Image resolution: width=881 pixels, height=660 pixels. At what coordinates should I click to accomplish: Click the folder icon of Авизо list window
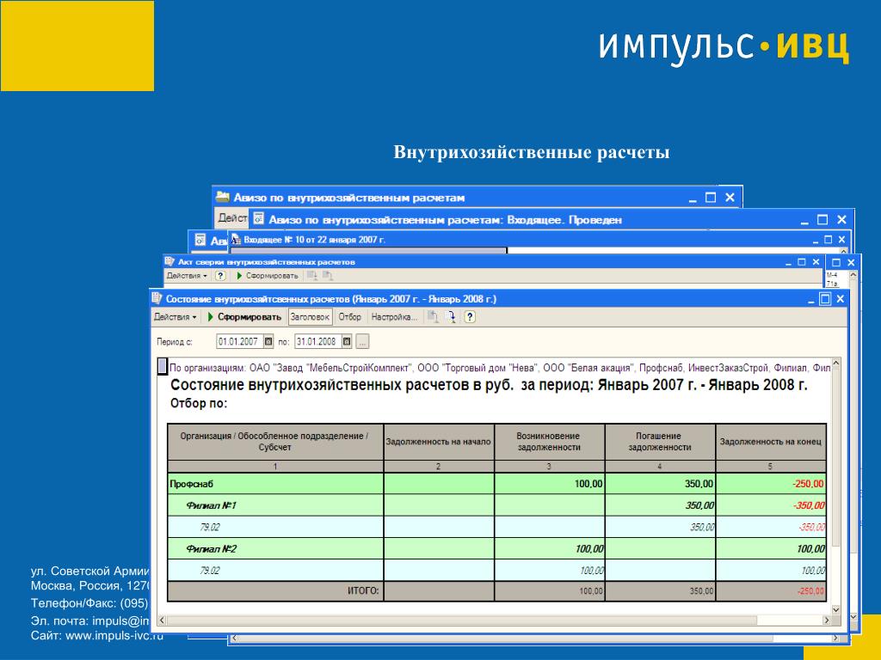point(223,198)
